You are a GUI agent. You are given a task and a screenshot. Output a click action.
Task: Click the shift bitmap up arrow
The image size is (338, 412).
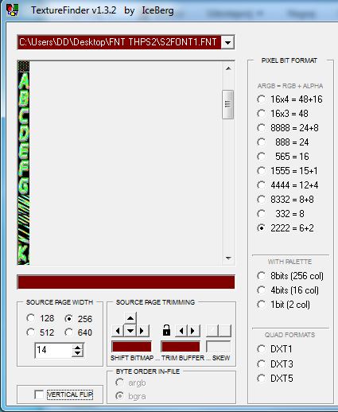pyautogui.click(x=130, y=318)
